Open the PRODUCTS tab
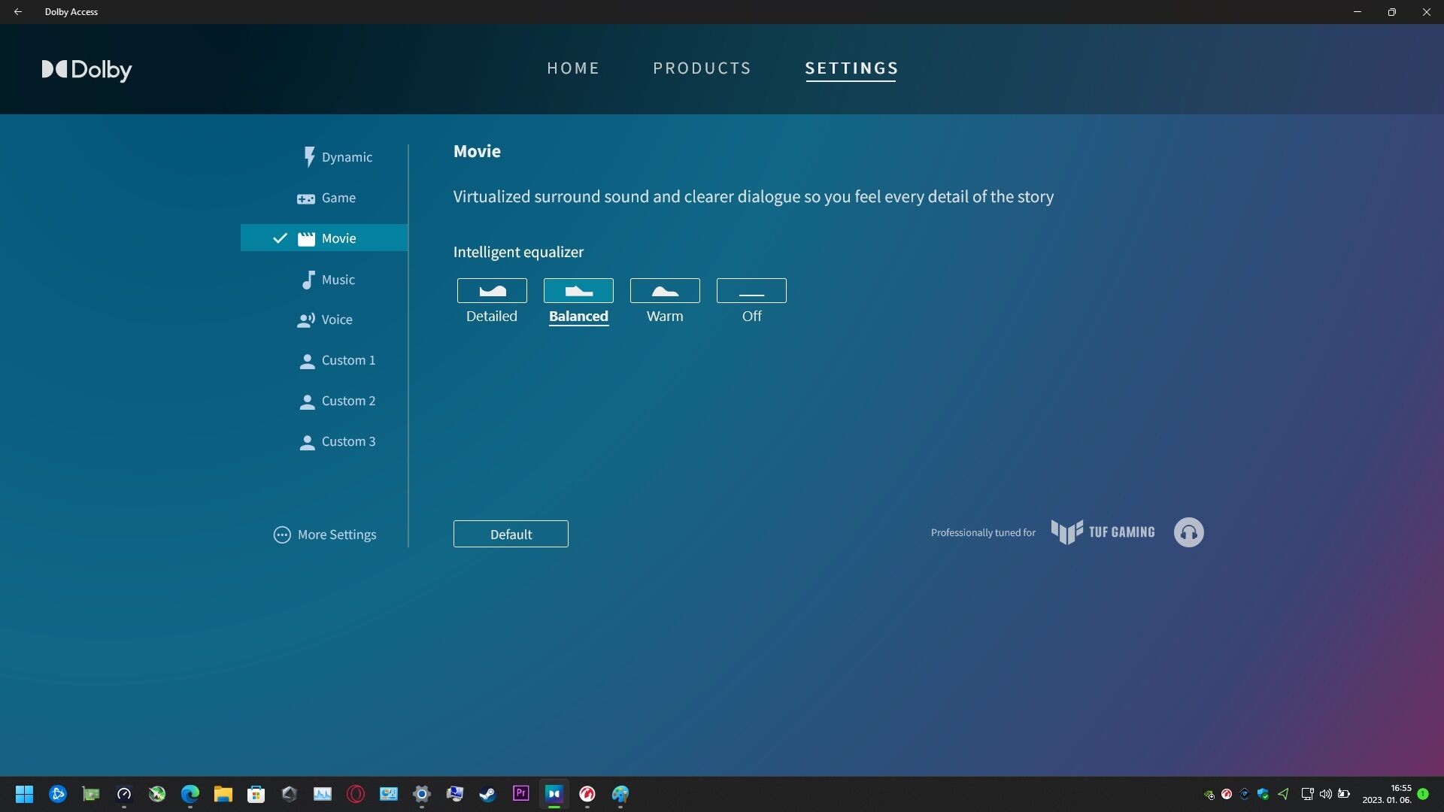Screen dimensions: 1444x812 (702, 68)
